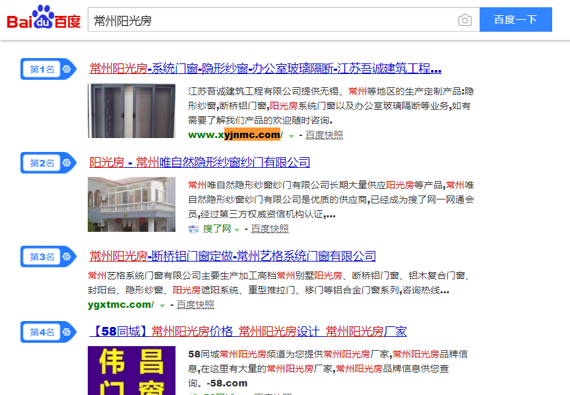
Task: Click the 搜了网 site favicon
Action: tap(194, 229)
